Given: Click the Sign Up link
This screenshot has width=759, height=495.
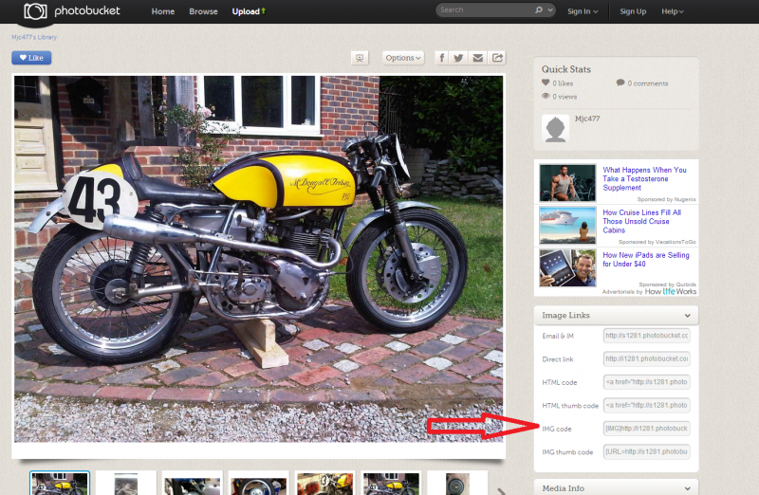Looking at the screenshot, I should (x=633, y=11).
